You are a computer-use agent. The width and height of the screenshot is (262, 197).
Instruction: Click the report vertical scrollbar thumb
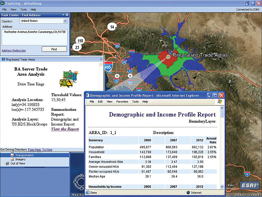(222, 114)
